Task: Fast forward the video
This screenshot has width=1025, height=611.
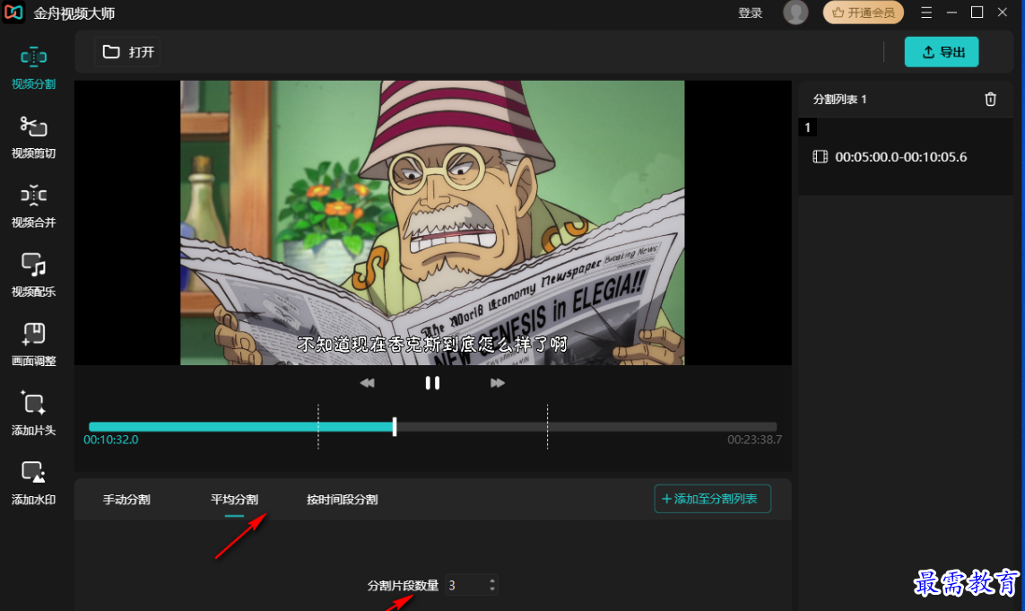Action: pos(498,383)
